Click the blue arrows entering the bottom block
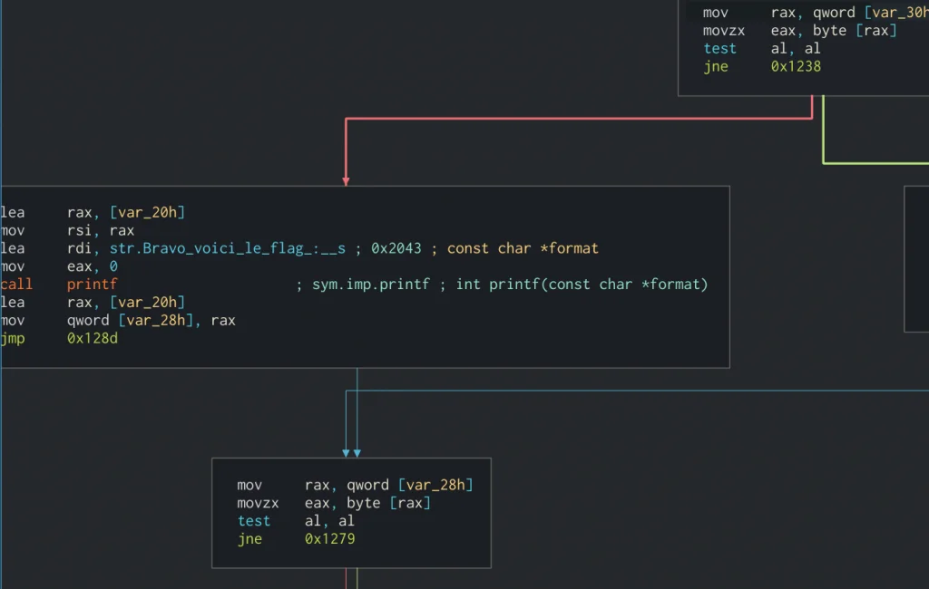Viewport: 929px width, 589px height. [x=351, y=451]
